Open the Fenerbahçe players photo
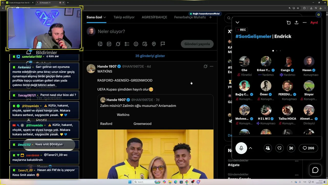 (x=155, y=154)
